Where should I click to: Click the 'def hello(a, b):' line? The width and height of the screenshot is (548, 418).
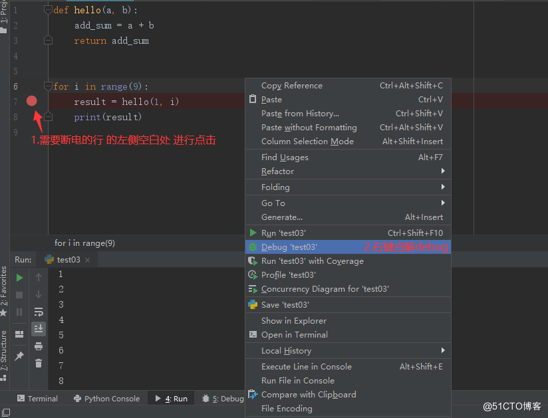pyautogui.click(x=95, y=11)
